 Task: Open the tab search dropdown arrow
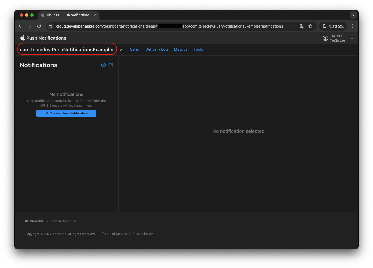click(x=353, y=15)
